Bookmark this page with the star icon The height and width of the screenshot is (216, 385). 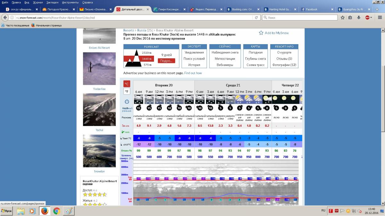click(343, 18)
